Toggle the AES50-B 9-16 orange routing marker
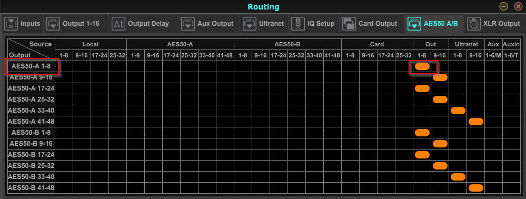Viewport: 526px width, 199px height. (x=440, y=144)
